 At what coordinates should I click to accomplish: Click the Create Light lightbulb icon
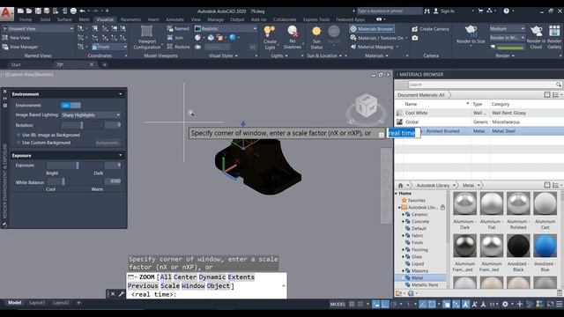[270, 32]
